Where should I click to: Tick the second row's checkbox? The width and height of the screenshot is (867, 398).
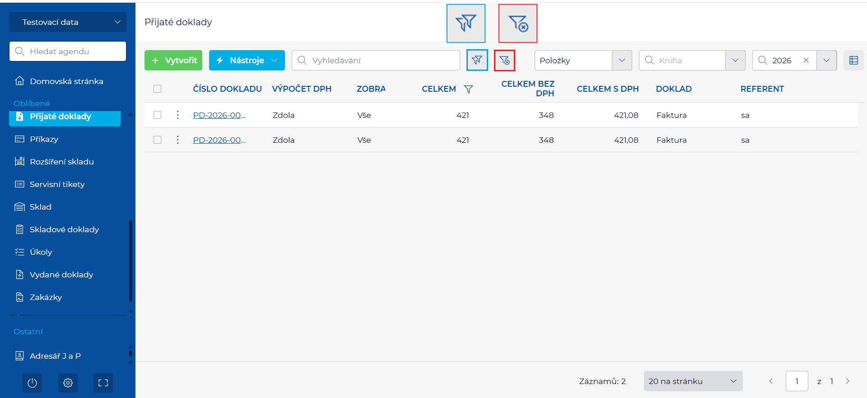pos(157,140)
